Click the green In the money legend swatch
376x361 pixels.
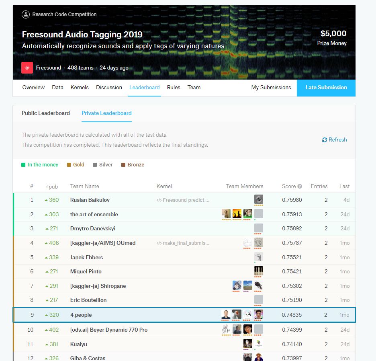pyautogui.click(x=23, y=165)
